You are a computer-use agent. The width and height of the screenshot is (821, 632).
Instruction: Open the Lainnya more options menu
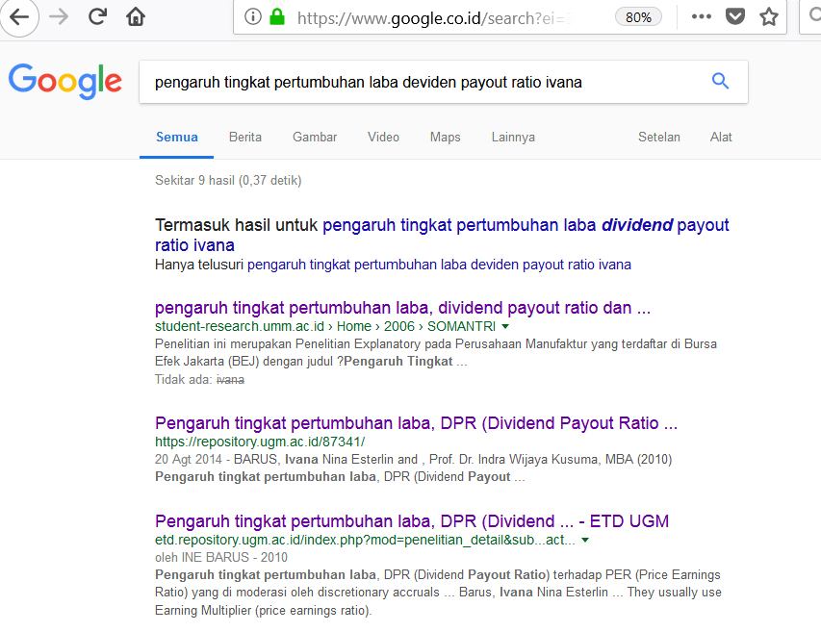[x=512, y=137]
